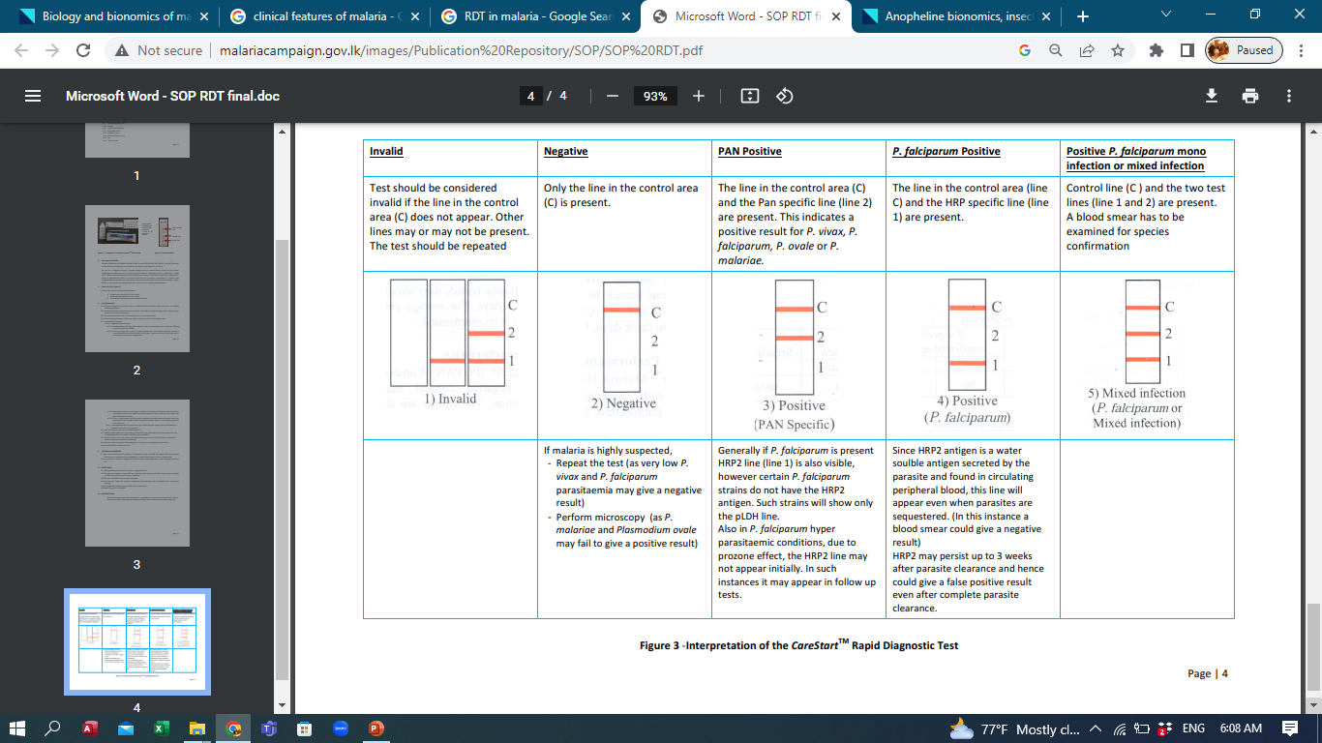The height and width of the screenshot is (743, 1322).
Task: Click the document vertical scrollbar thumb
Action: click(x=1313, y=646)
